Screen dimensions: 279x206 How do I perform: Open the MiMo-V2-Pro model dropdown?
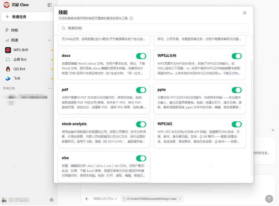click(105, 199)
